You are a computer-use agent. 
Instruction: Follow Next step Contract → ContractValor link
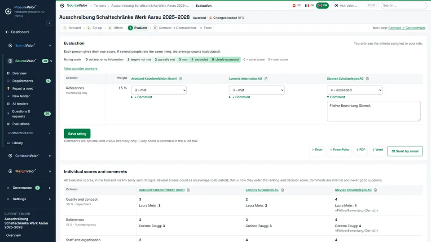click(x=407, y=28)
